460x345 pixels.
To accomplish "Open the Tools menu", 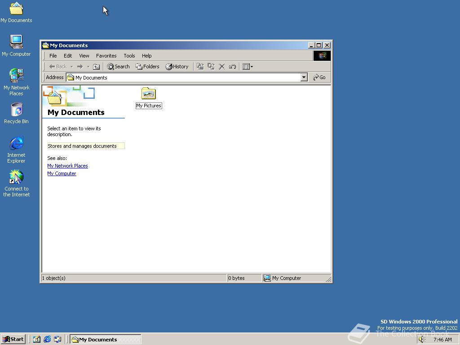I will [129, 56].
